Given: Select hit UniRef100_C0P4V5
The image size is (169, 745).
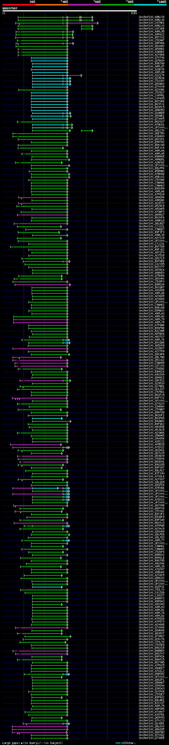Looking at the screenshot, I should pos(152,98).
